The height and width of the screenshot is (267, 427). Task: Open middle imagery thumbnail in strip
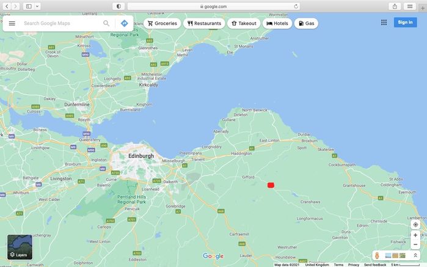pos(395,255)
